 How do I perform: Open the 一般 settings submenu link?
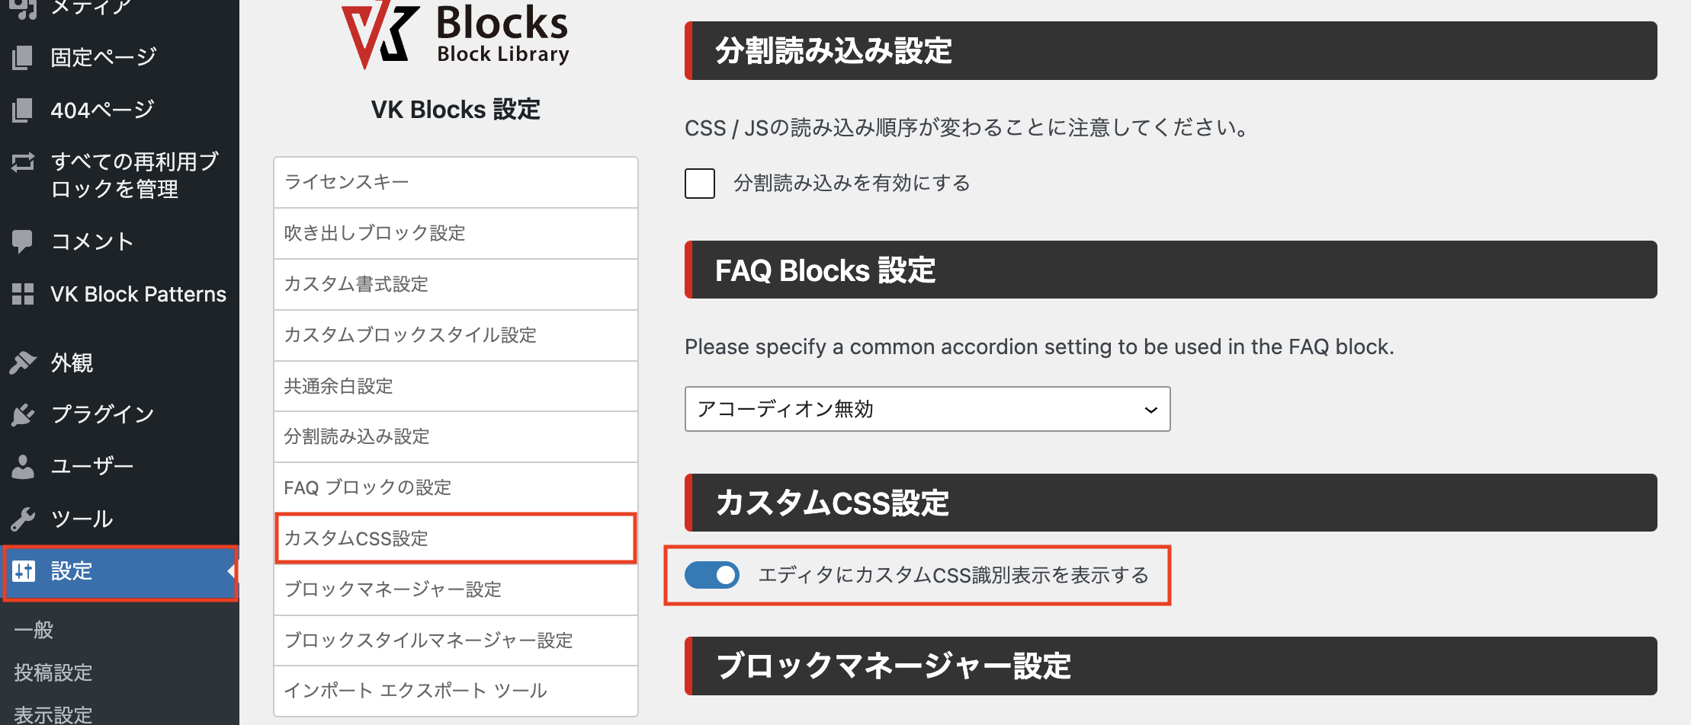[34, 630]
